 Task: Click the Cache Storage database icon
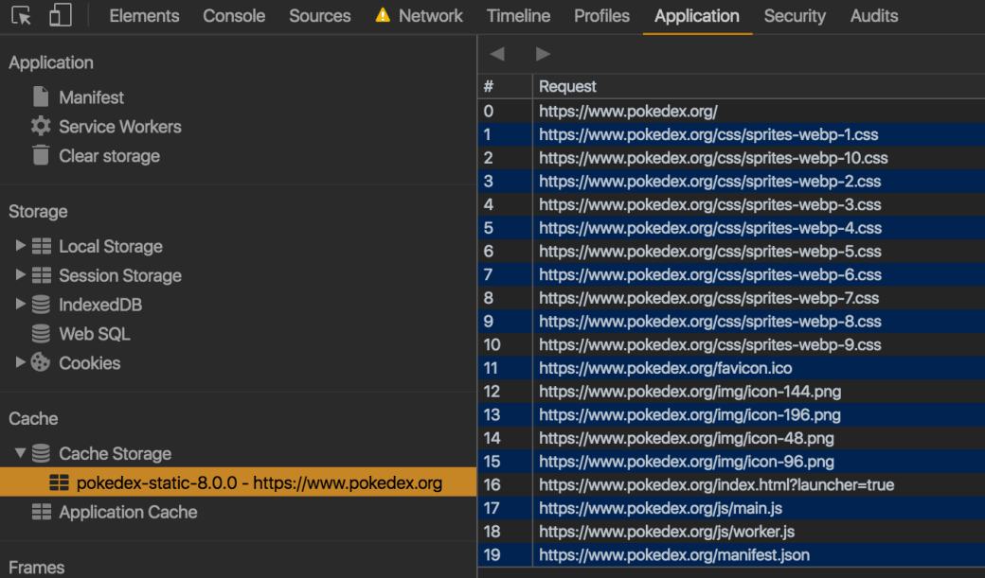click(x=41, y=453)
